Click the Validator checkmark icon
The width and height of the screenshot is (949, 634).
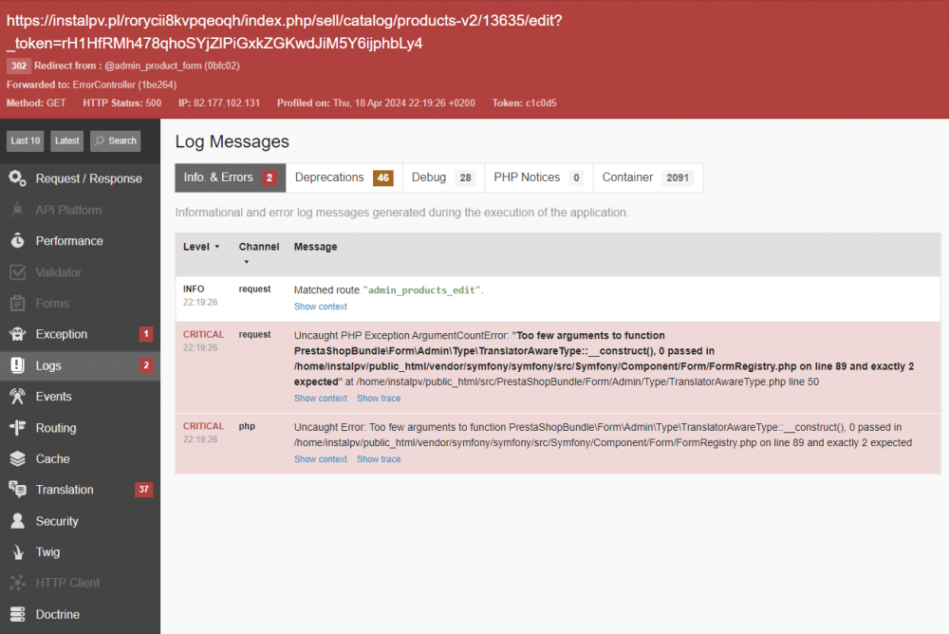pos(17,272)
